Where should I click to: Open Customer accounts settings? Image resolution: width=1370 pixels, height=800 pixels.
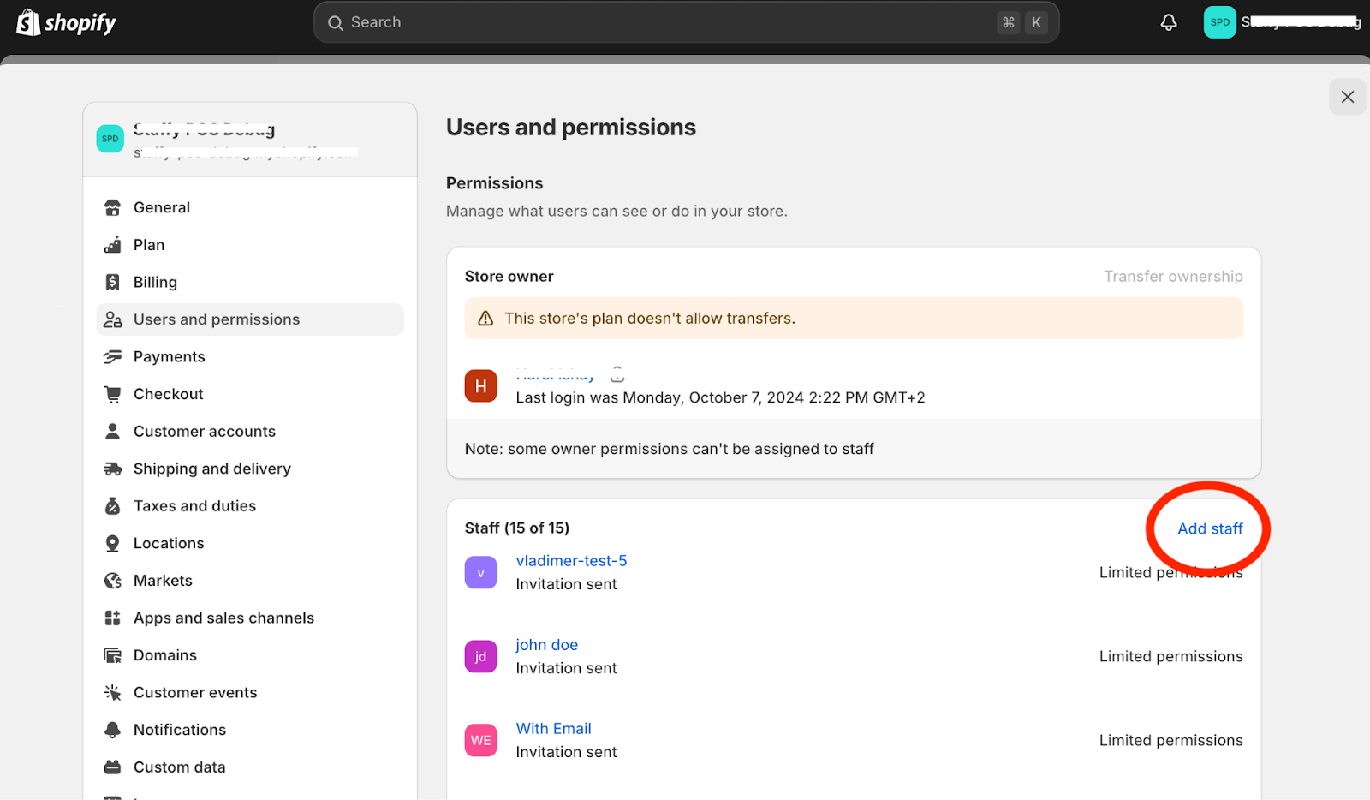pos(250,431)
